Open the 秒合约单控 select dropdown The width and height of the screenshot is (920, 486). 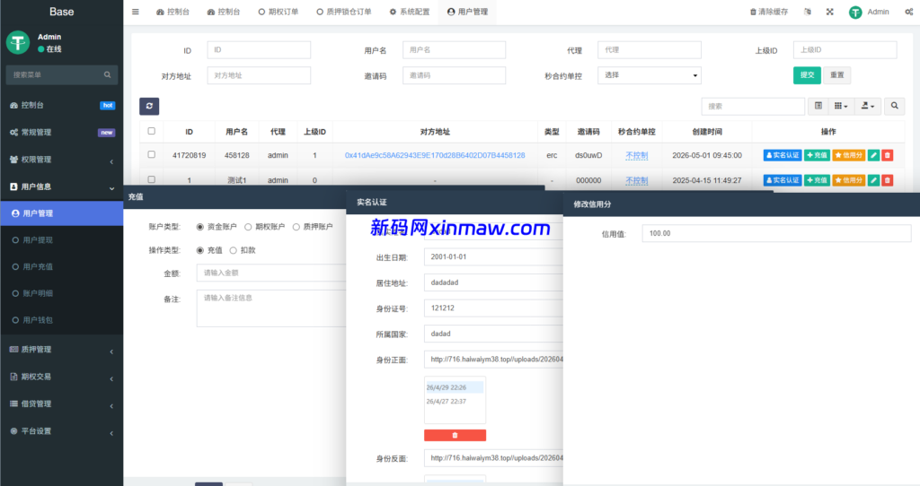(650, 75)
